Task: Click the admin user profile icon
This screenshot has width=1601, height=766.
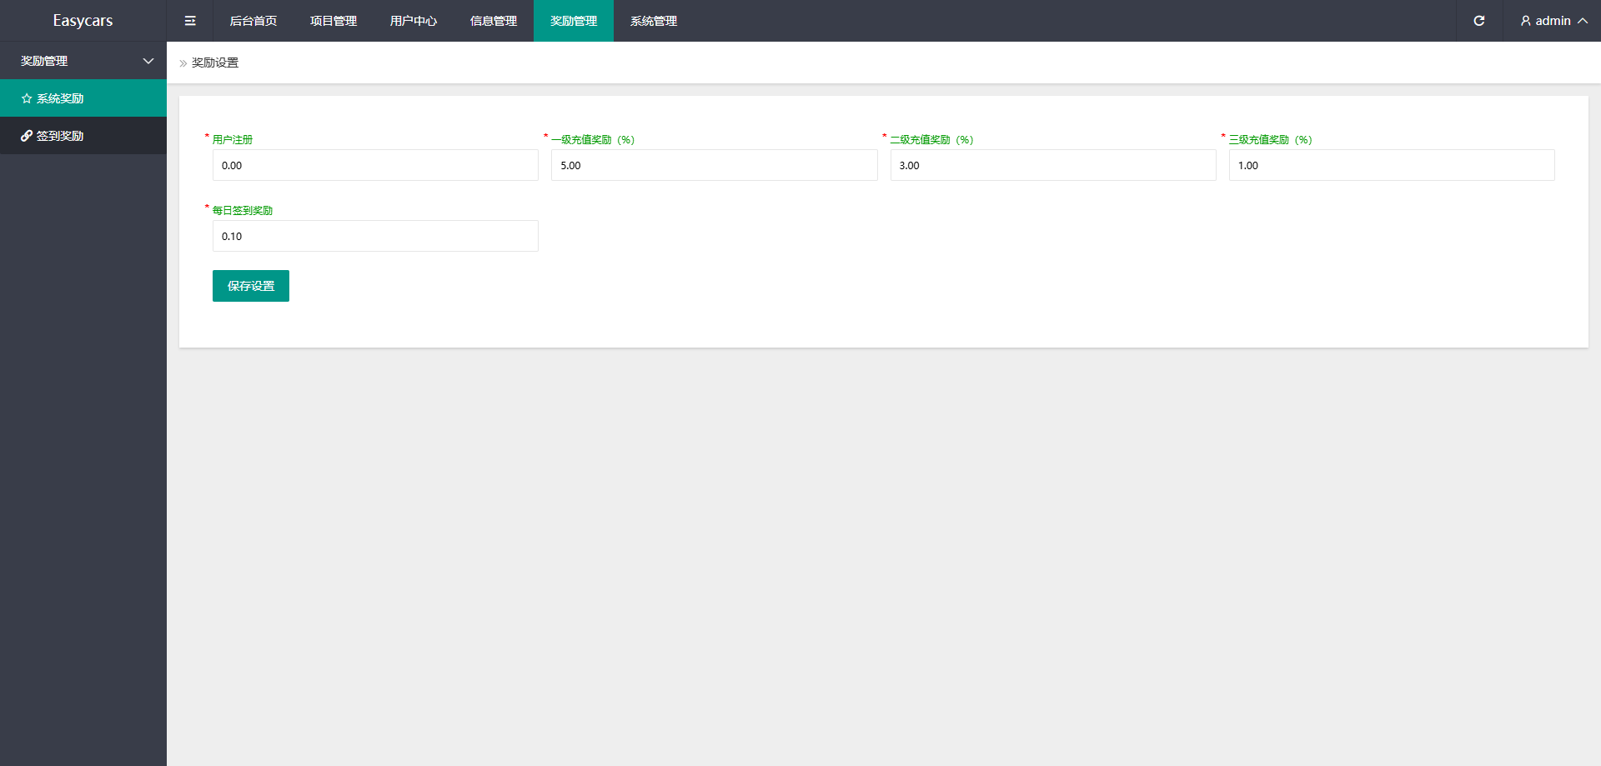Action: point(1525,21)
